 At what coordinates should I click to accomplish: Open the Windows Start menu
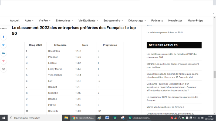4,118
